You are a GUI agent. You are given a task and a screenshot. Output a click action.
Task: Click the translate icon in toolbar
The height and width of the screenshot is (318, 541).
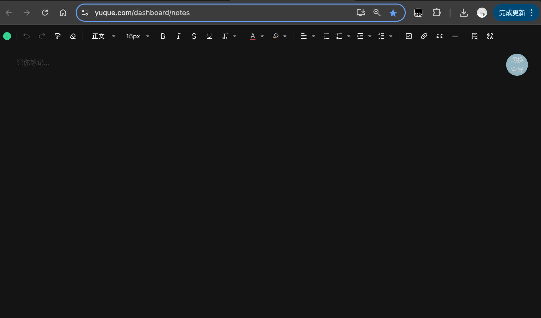tap(490, 36)
